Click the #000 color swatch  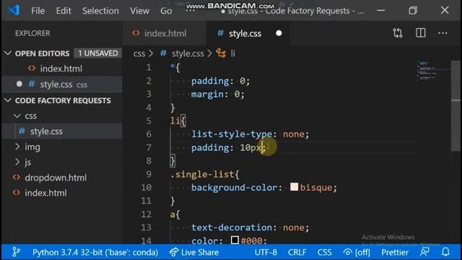(235, 240)
